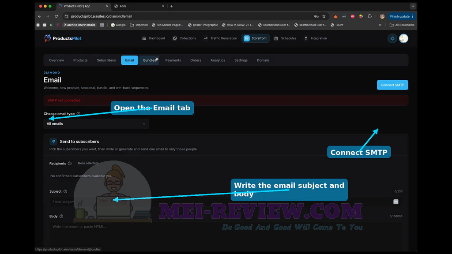Toggle the light/dark theme sun icon

tap(392, 38)
